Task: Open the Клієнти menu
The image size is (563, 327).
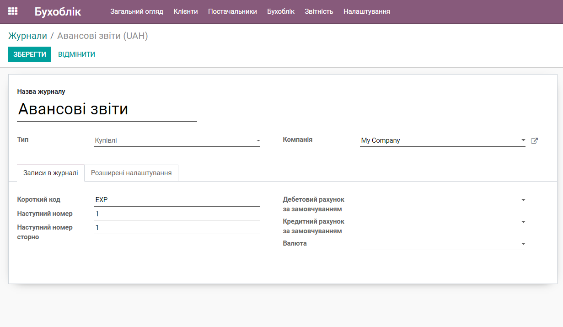Action: point(185,11)
